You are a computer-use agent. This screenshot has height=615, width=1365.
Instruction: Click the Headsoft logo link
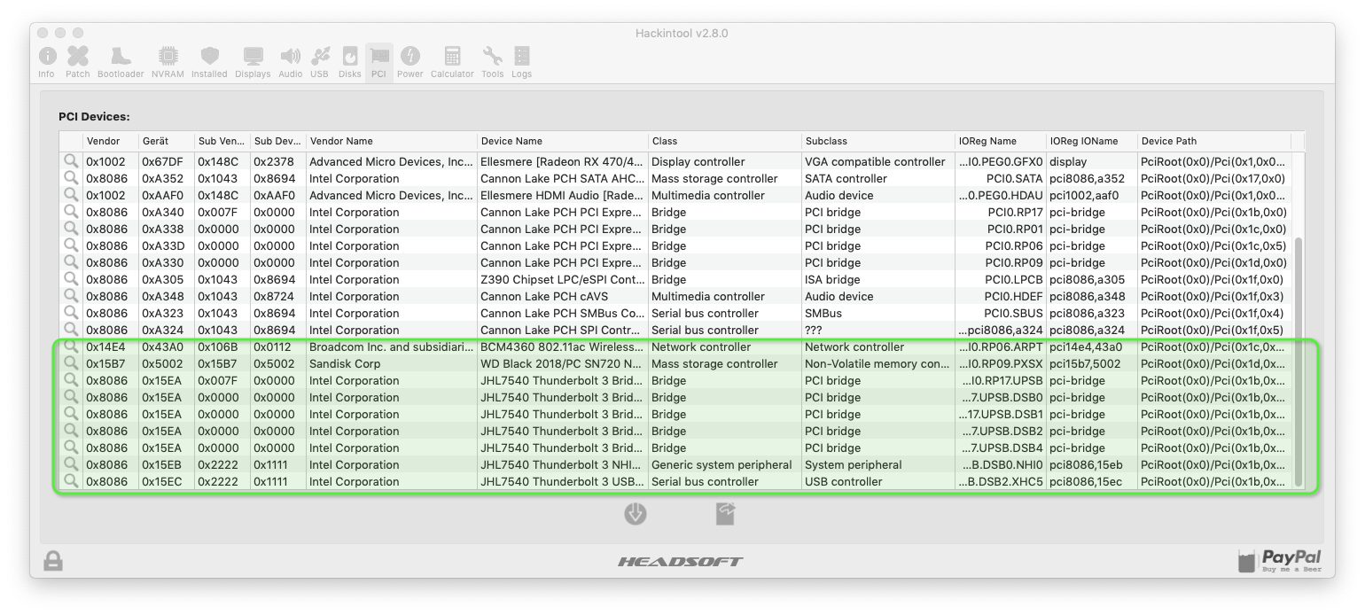(680, 562)
